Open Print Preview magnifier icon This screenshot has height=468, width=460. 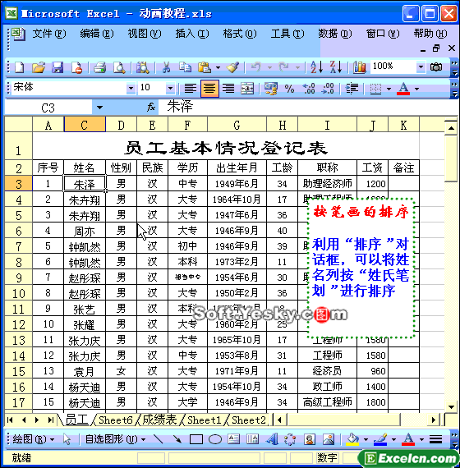coord(119,67)
